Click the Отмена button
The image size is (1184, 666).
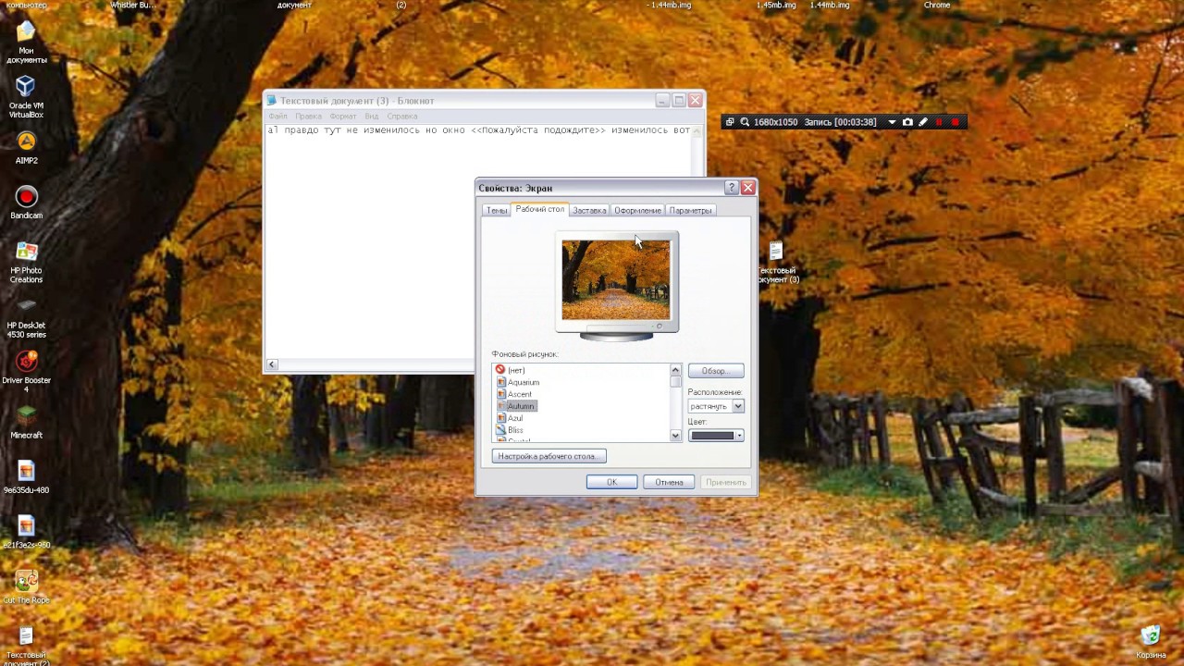tap(669, 482)
